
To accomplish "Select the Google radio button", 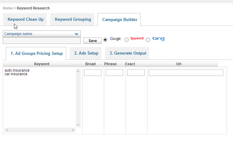I will click(x=105, y=40).
